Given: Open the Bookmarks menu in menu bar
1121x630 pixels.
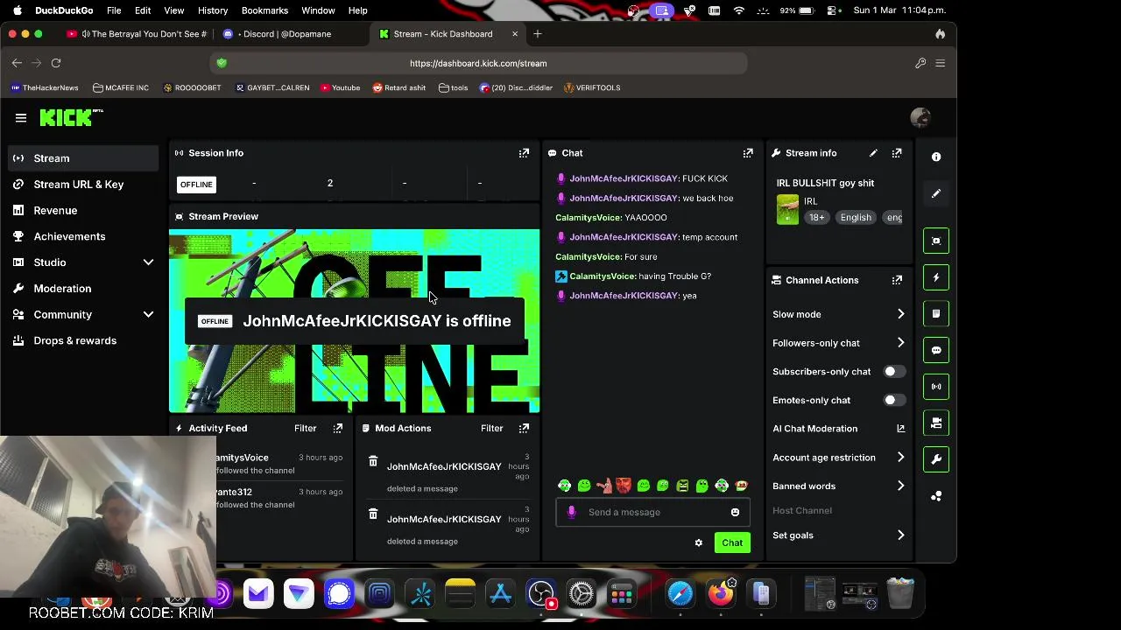Looking at the screenshot, I should point(264,10).
